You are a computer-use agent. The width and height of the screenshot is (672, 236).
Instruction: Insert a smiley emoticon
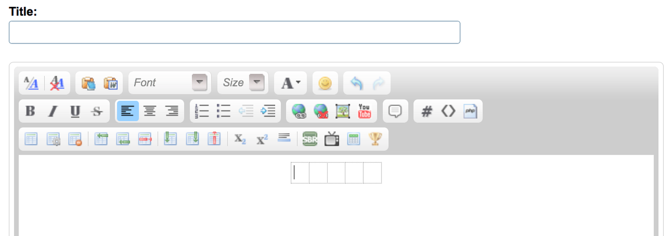tap(325, 83)
